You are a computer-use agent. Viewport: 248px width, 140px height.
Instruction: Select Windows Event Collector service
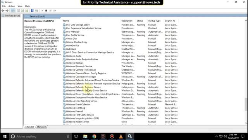point(120,105)
